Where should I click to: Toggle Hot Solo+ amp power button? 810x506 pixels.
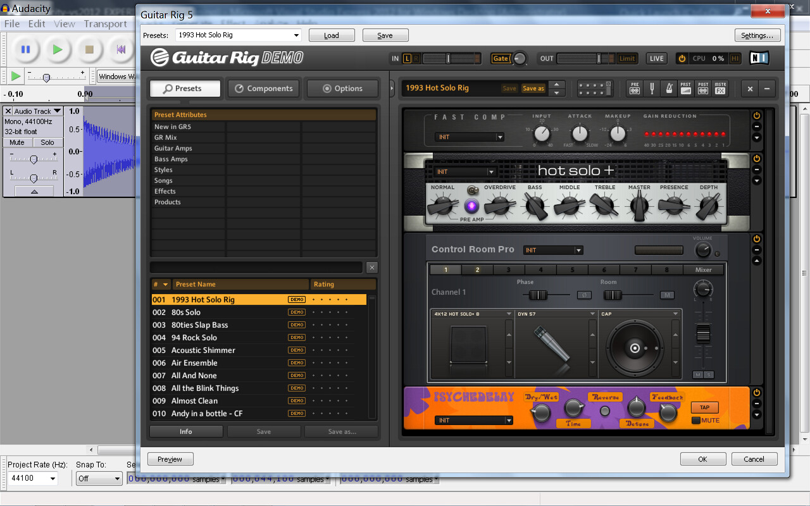[757, 159]
